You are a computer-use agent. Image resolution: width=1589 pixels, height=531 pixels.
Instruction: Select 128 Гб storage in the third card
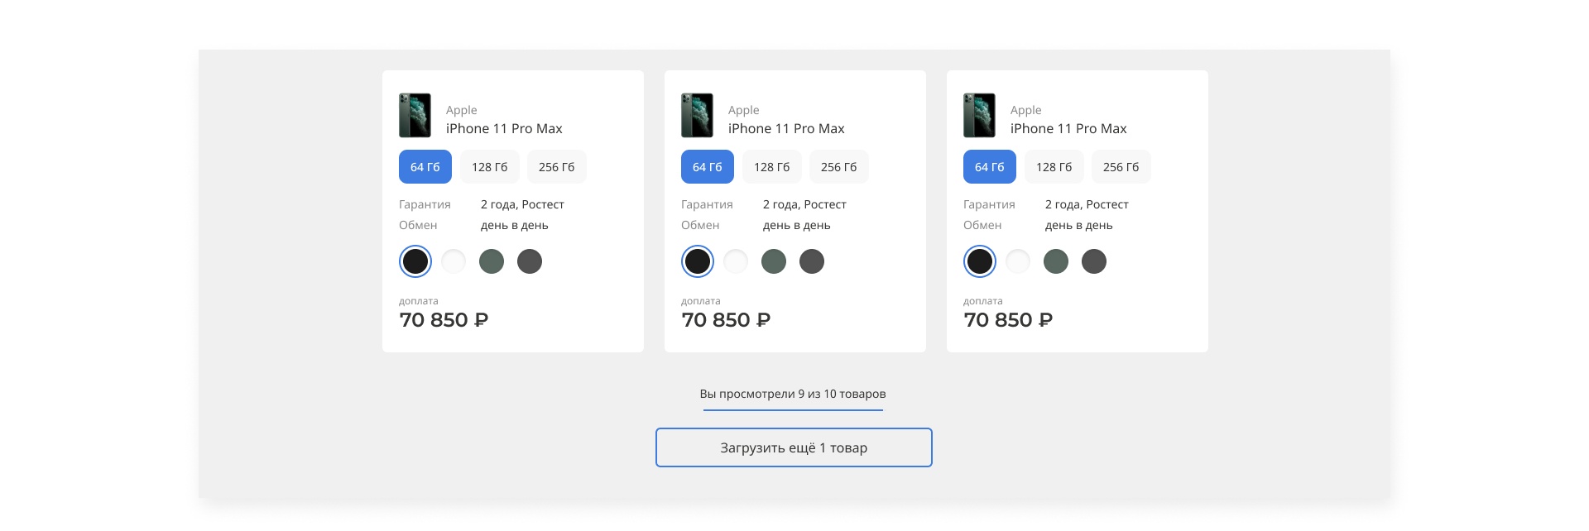click(x=1054, y=166)
